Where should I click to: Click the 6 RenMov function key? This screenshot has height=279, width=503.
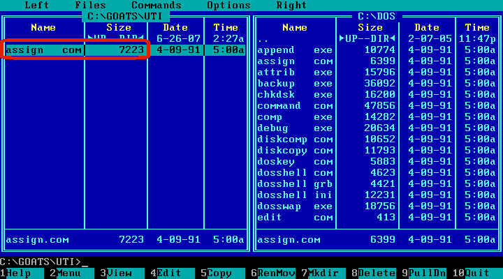coord(273,273)
